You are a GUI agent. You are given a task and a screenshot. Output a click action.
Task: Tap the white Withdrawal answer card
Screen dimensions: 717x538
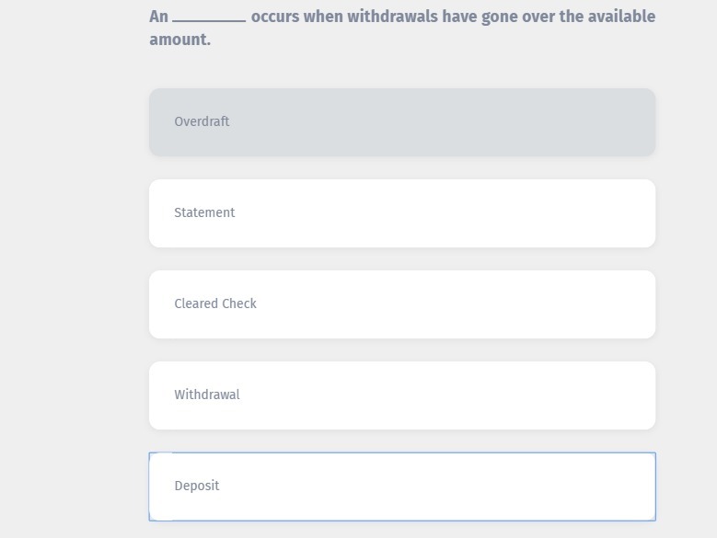coord(401,395)
